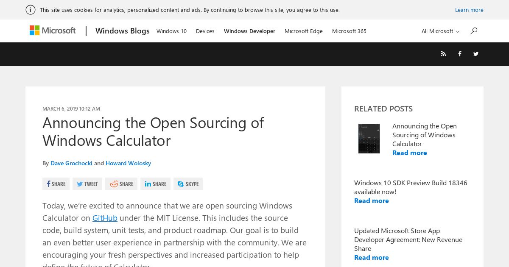Open the Microsoft Edge nav item

click(x=304, y=31)
